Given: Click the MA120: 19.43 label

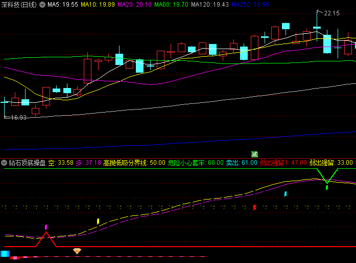Looking at the screenshot, I should (x=210, y=5).
